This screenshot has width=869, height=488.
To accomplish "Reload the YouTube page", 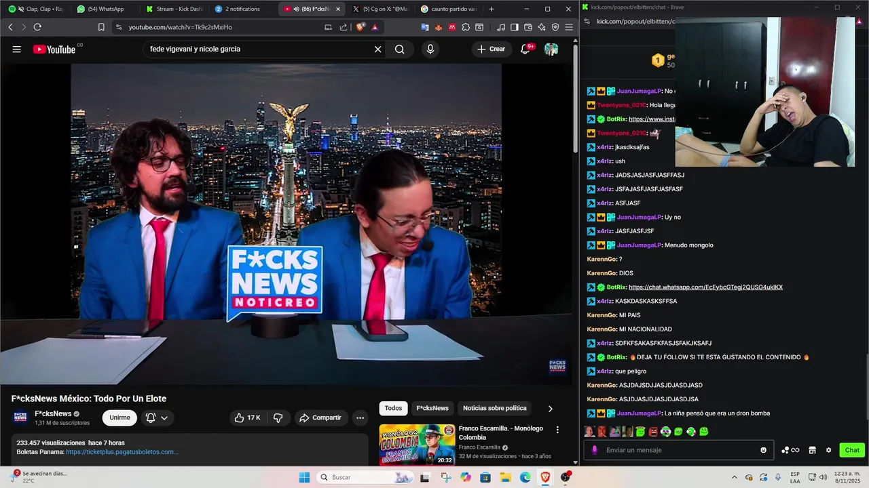I will click(37, 27).
